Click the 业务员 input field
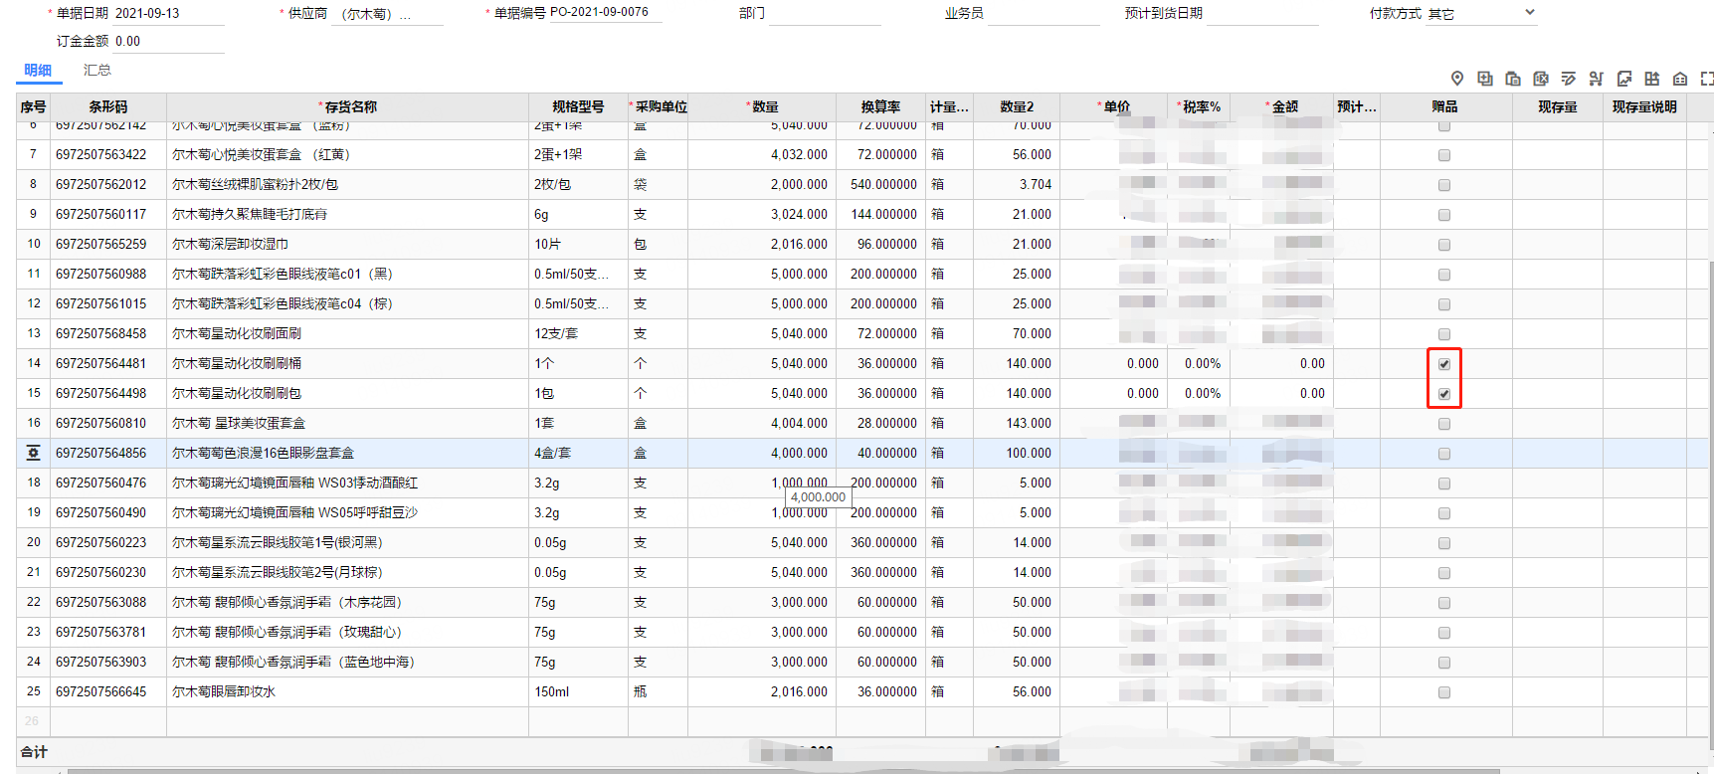This screenshot has height=774, width=1714. coord(1044,14)
